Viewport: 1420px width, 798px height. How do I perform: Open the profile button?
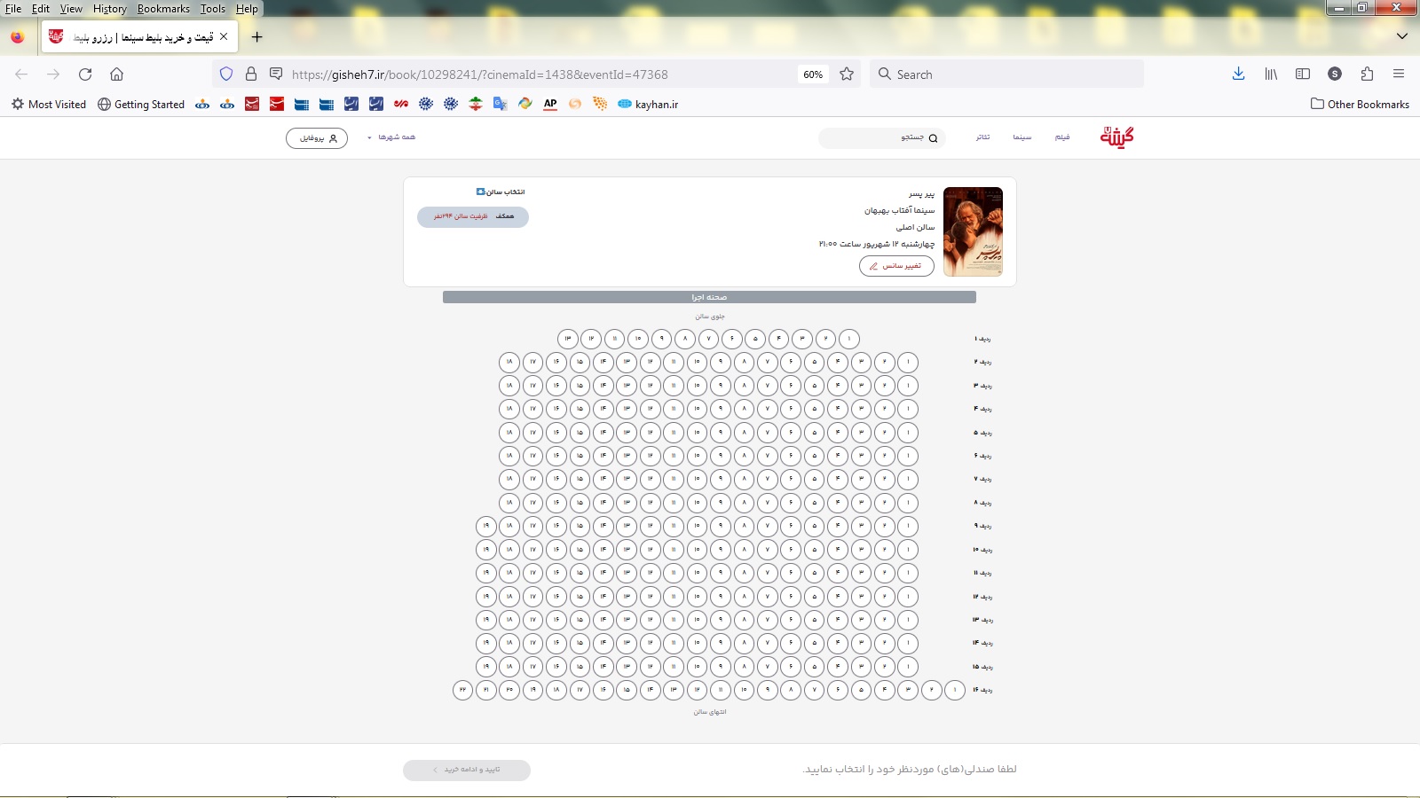point(317,138)
